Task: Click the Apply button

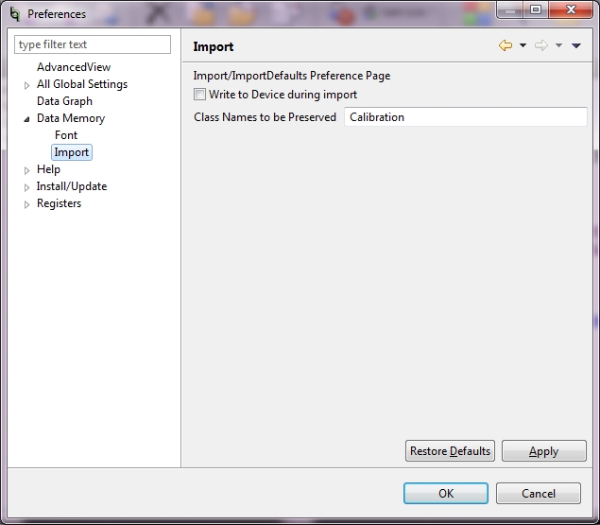Action: click(x=543, y=450)
